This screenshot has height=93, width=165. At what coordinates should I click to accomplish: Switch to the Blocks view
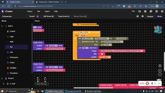160,16
